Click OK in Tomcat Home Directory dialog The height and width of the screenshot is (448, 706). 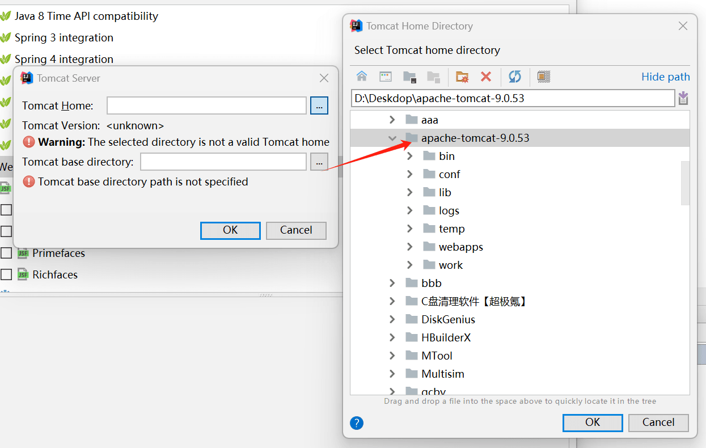pyautogui.click(x=593, y=422)
